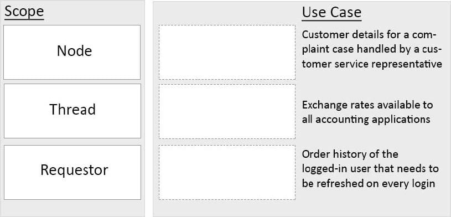Image resolution: width=451 pixels, height=217 pixels.
Task: Click the line 'all accounting applications'
Action: [366, 119]
